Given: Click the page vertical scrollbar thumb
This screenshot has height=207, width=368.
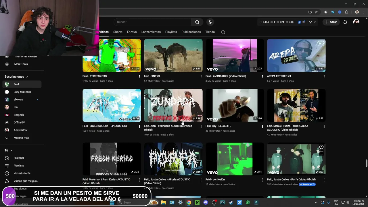Looking at the screenshot, I should click(366, 163).
